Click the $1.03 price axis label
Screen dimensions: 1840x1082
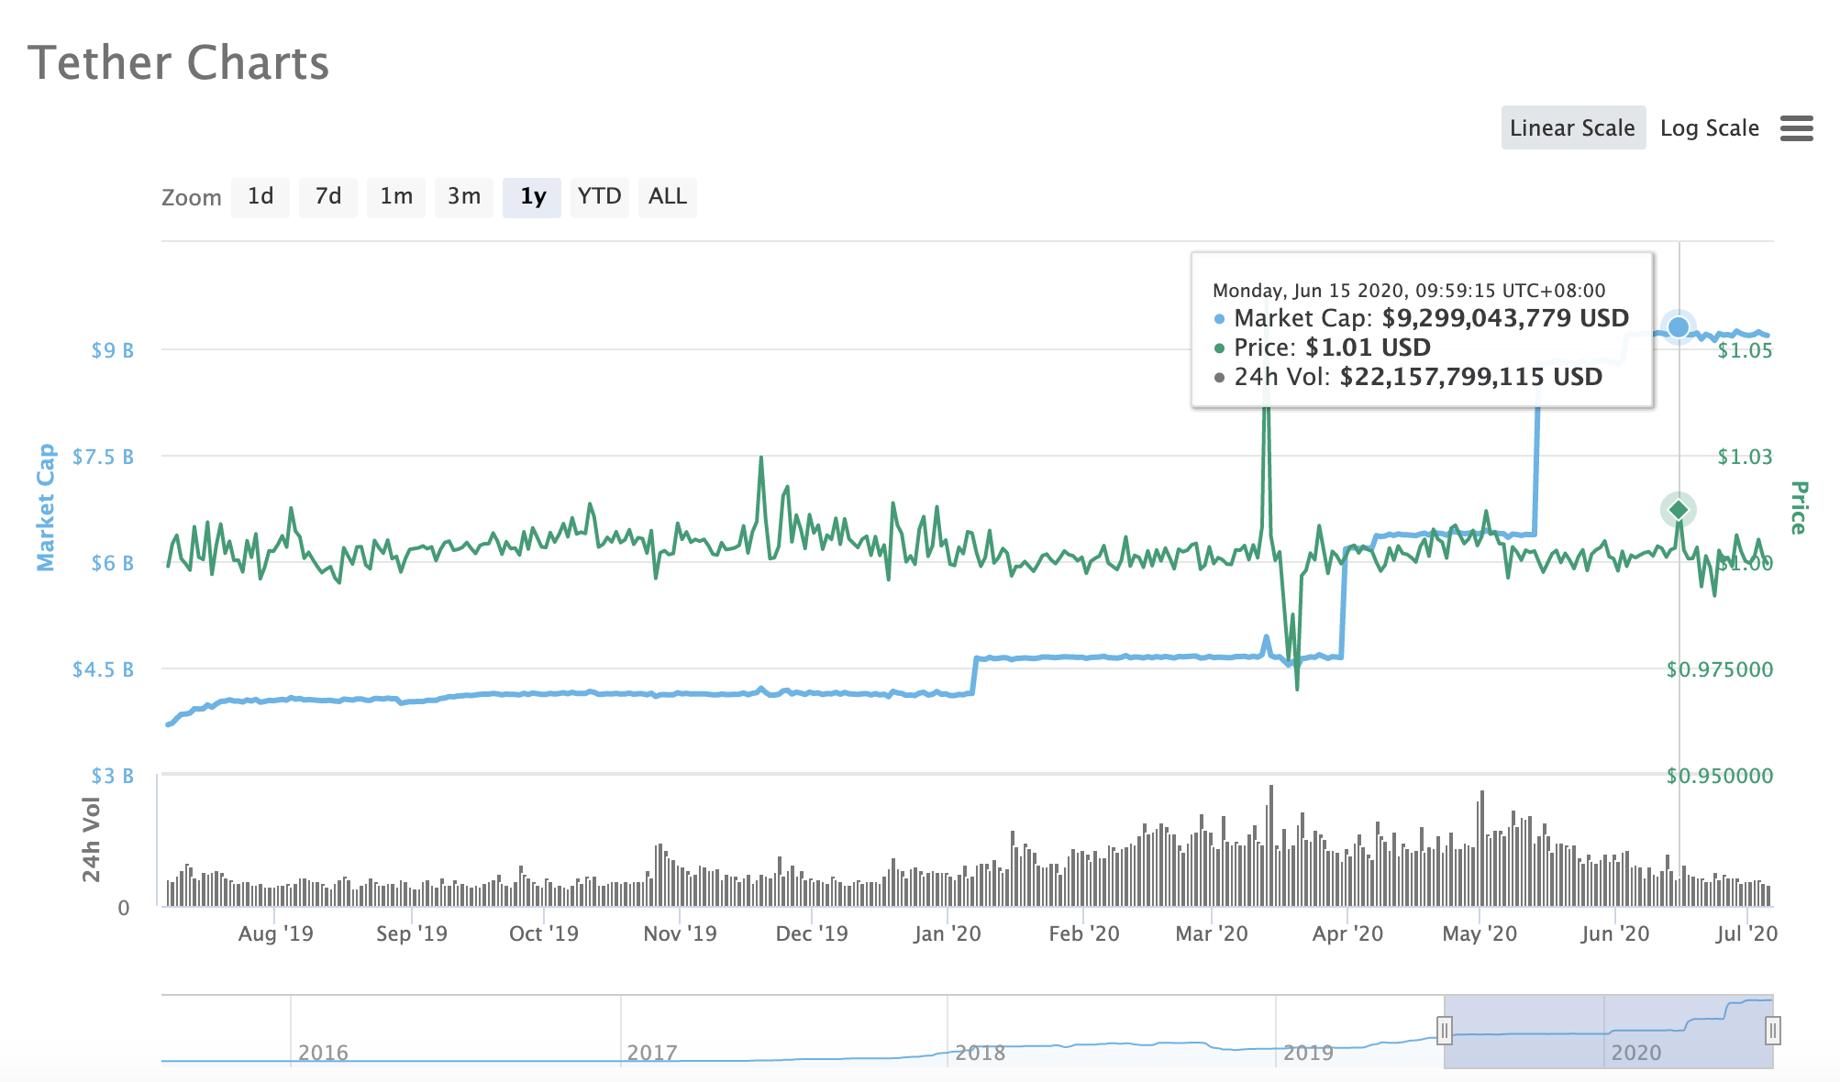[x=1745, y=457]
